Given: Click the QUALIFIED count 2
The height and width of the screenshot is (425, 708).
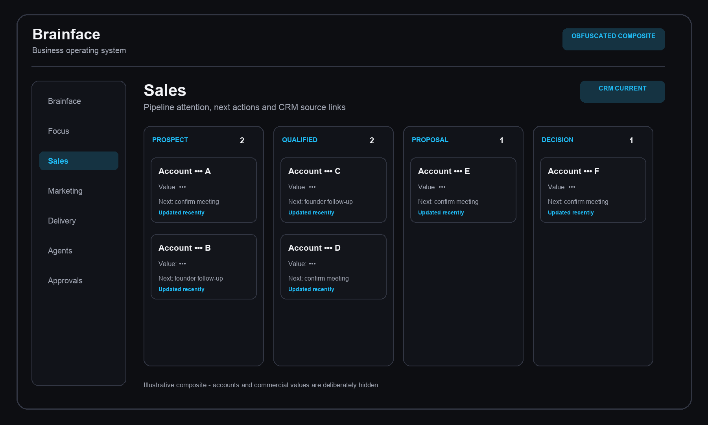Looking at the screenshot, I should pos(372,140).
